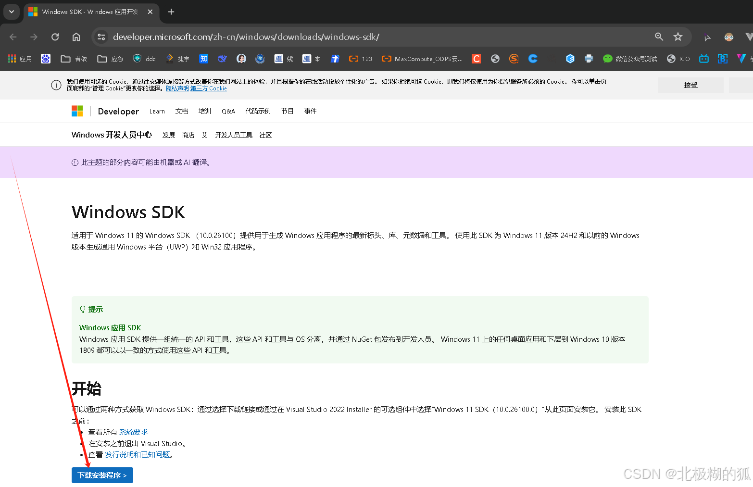Click the 下载安装程序 button
The width and height of the screenshot is (753, 487).
click(x=102, y=475)
